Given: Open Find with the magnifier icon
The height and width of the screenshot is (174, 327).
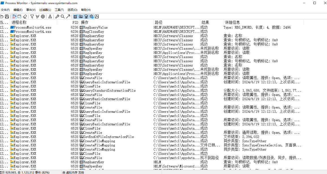Looking at the screenshot, I should (x=62, y=16).
